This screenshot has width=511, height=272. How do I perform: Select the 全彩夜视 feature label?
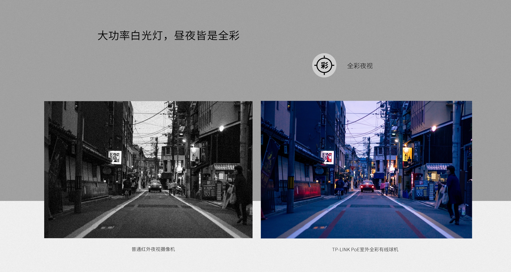tap(360, 66)
